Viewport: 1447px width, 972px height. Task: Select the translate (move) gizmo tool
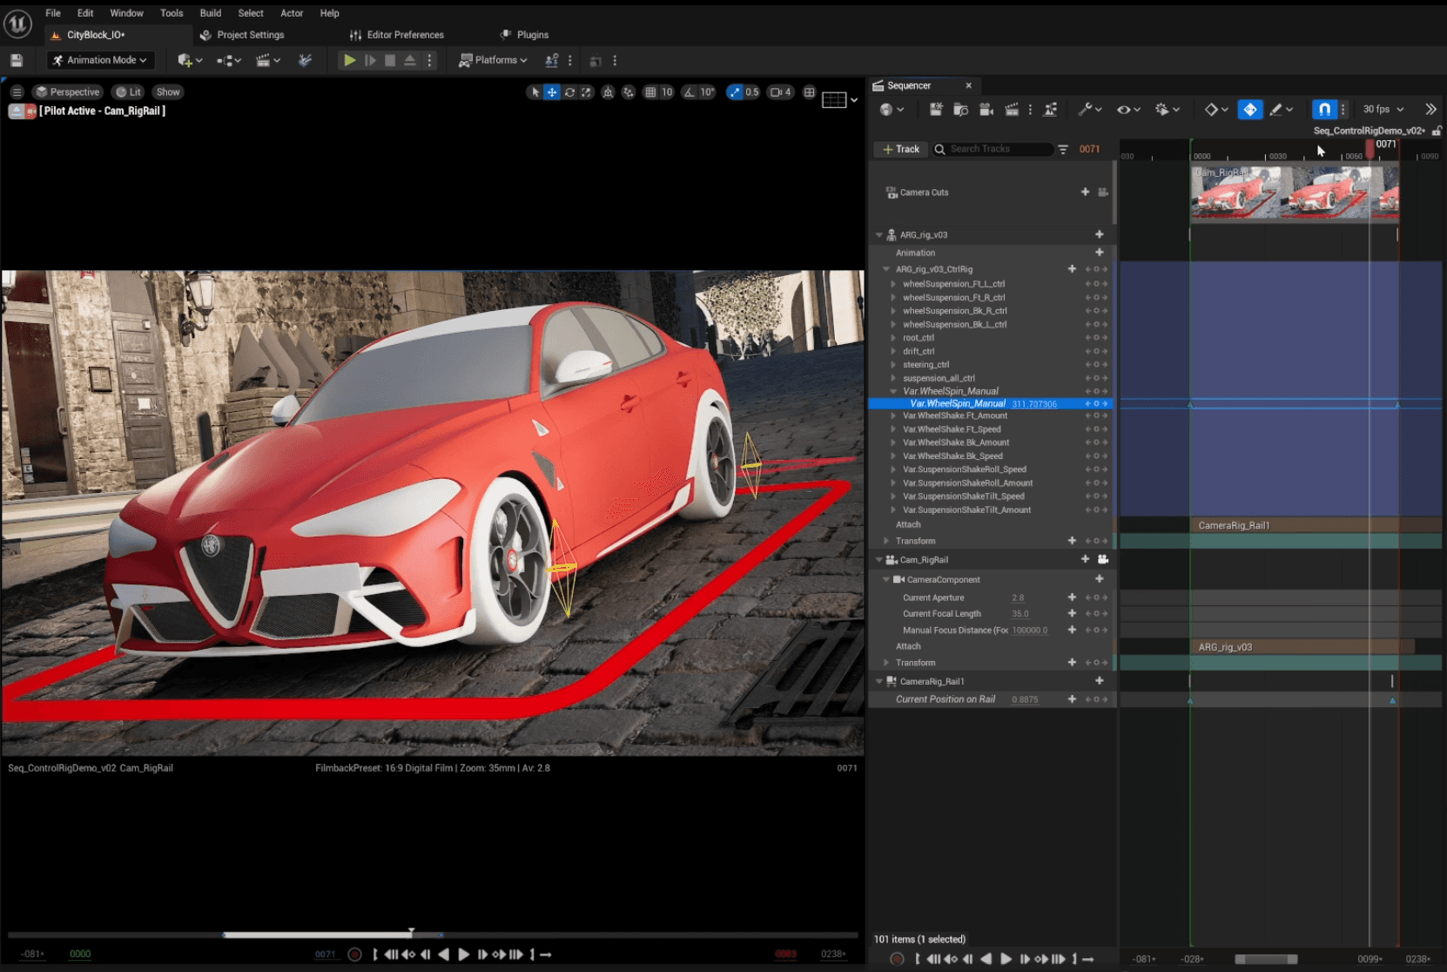tap(552, 92)
